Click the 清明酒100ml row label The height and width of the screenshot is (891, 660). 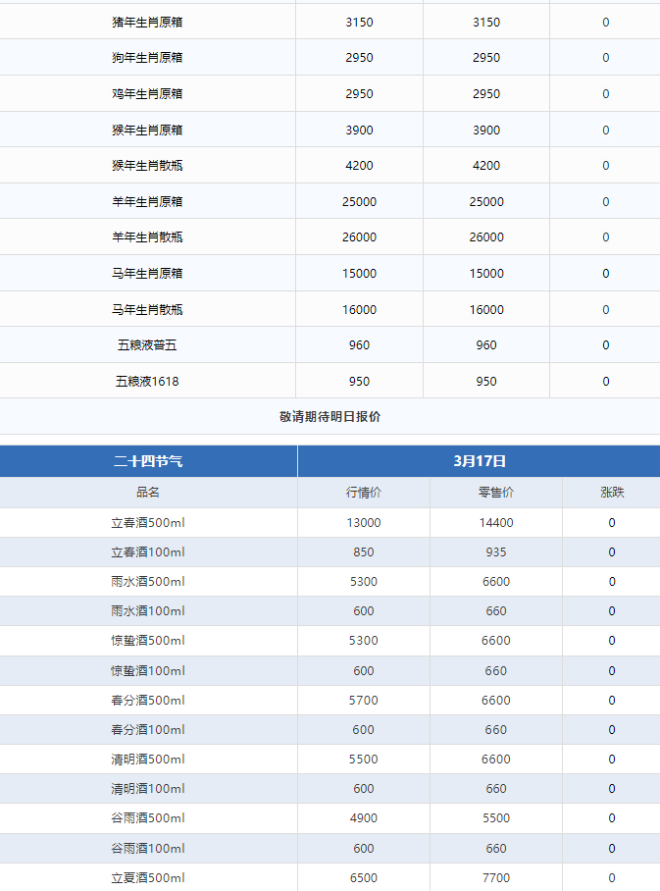(148, 789)
